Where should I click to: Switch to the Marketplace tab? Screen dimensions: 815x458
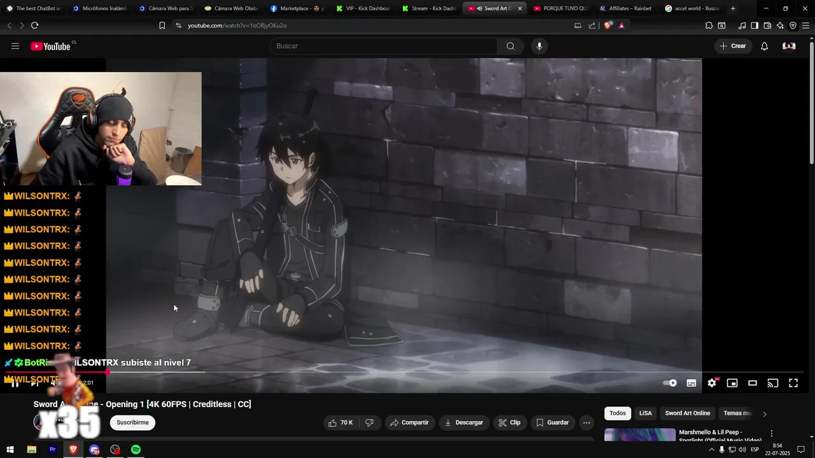[298, 8]
